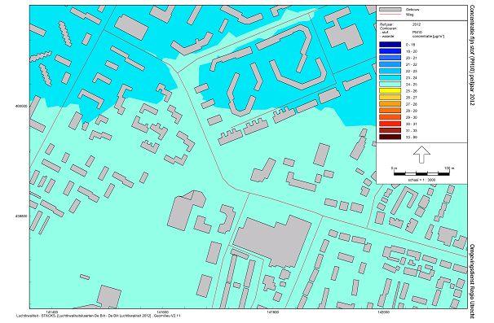Screen dimensions: 494x323
Task: Select the yellow 25-26 legend swatch
Action: (x=390, y=91)
